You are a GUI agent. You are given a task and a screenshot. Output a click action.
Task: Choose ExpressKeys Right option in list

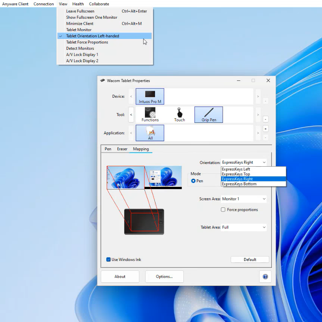pyautogui.click(x=253, y=179)
